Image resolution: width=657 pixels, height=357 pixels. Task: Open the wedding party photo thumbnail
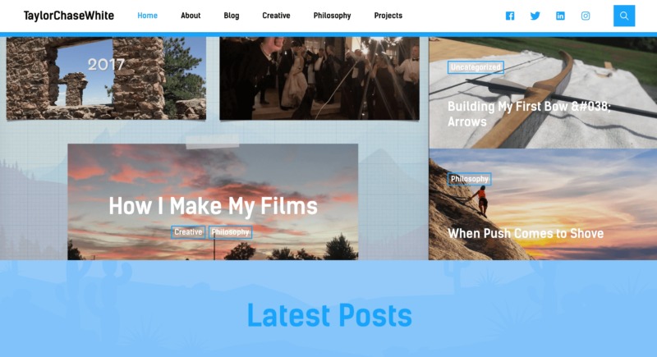tap(319, 78)
